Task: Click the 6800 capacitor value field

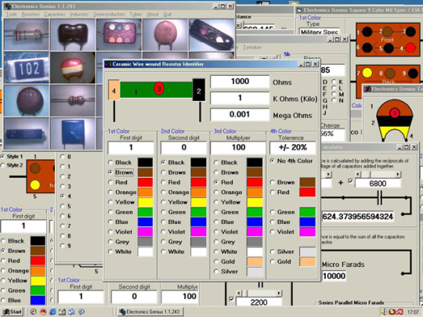Action: 378,184
